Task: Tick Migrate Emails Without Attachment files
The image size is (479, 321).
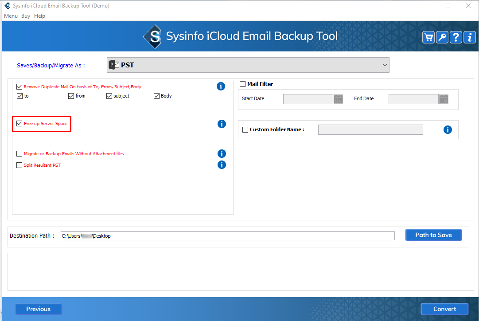Action: click(19, 154)
